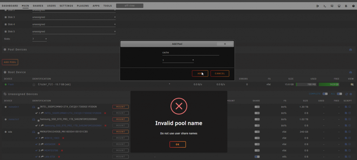This screenshot has width=357, height=160.
Task: Open Flash device folder view icon
Action: [x=352, y=85]
